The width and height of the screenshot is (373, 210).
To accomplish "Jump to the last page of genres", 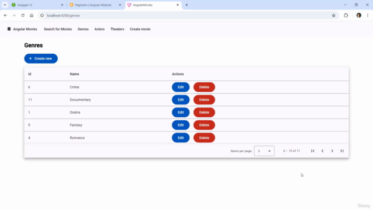I will click(x=342, y=151).
